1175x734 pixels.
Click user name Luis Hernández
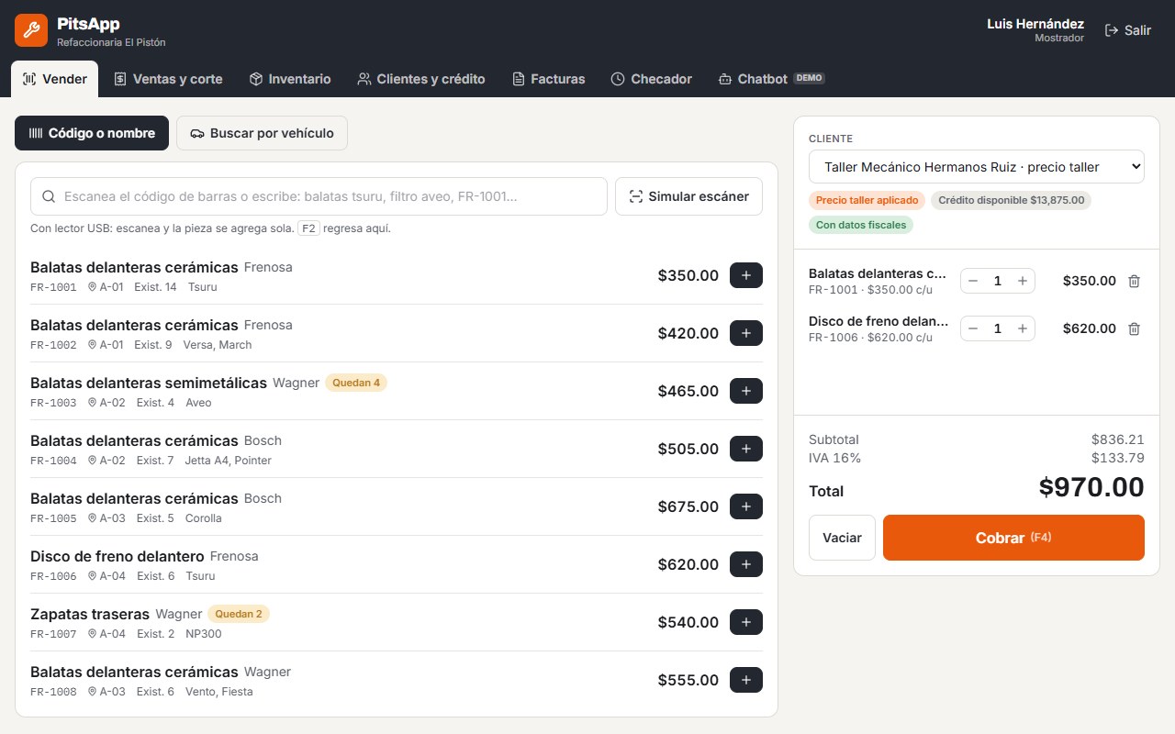click(x=1035, y=24)
